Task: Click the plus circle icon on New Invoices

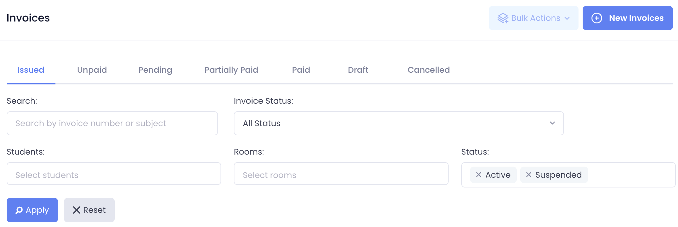Action: 597,18
